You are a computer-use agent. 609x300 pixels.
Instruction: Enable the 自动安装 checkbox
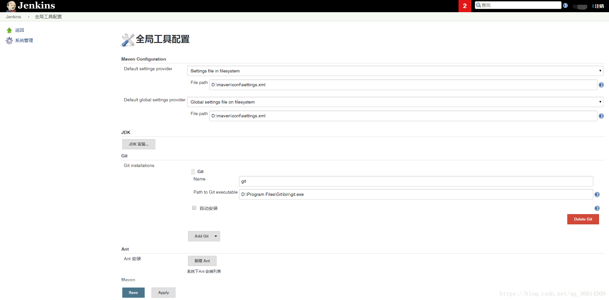194,208
